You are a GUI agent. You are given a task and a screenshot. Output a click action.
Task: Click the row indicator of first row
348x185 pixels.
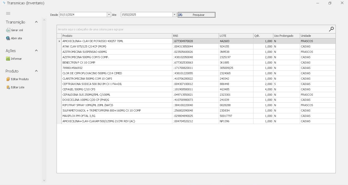pyautogui.click(x=59, y=41)
